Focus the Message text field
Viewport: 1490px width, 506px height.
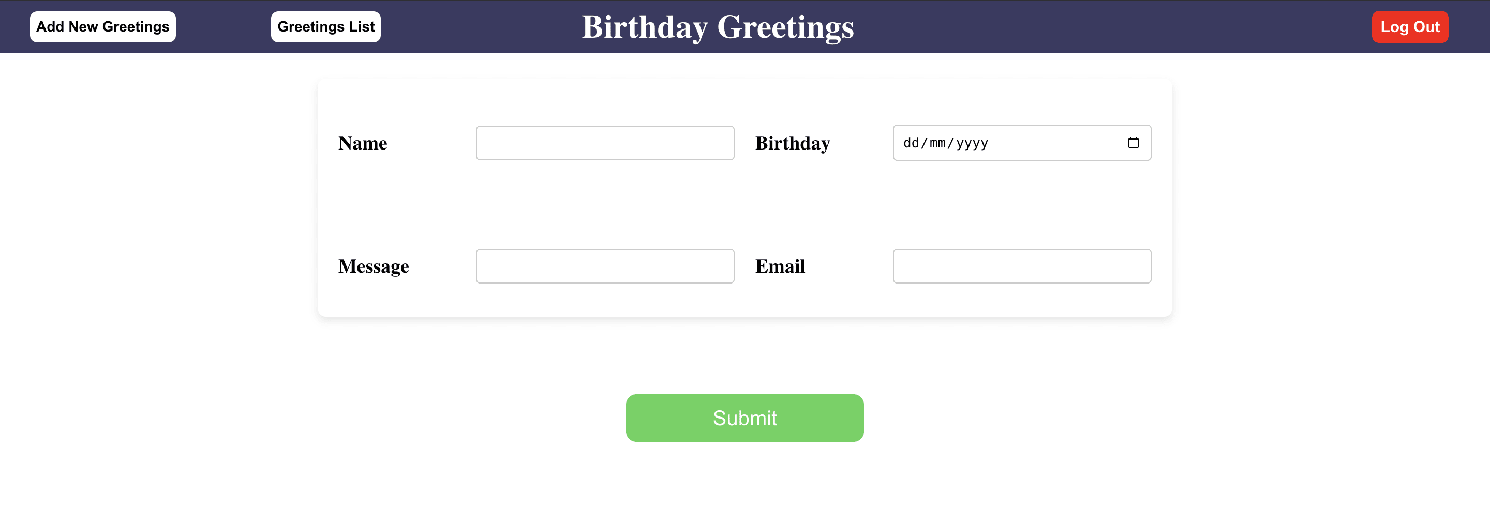(x=604, y=266)
